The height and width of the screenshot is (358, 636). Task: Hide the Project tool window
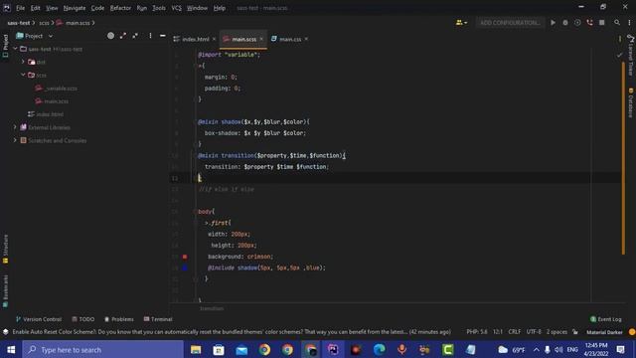(x=163, y=36)
